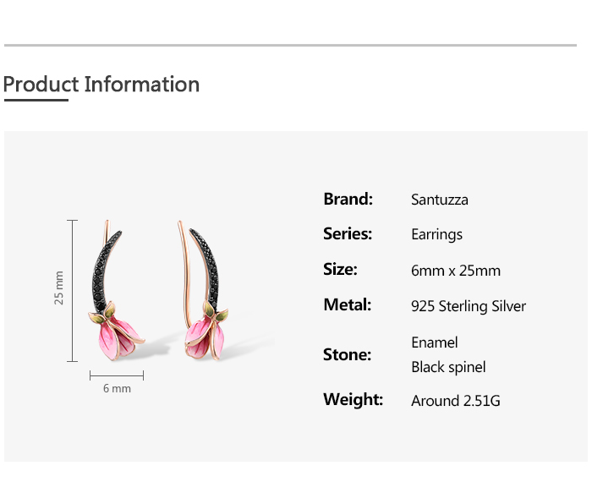The image size is (592, 504).
Task: Click the Brand label
Action: pos(348,199)
